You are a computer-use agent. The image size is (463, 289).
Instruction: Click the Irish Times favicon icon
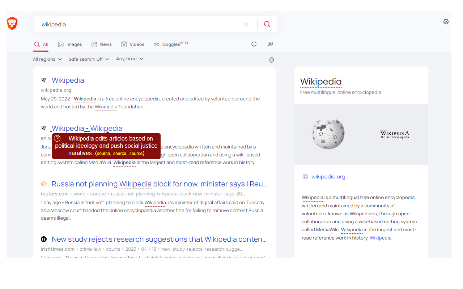coord(44,239)
